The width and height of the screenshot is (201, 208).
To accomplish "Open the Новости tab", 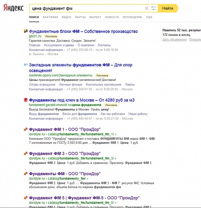I will 112,17.
